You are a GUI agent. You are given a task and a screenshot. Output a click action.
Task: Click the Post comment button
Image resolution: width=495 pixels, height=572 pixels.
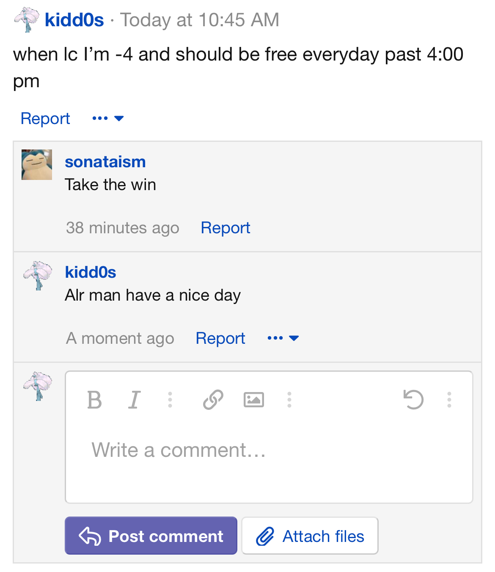point(151,536)
